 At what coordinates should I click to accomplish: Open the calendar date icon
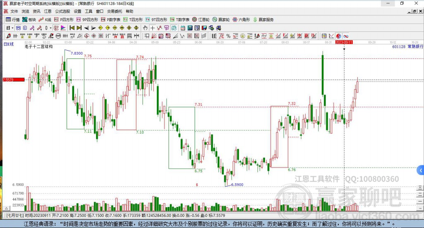tap(183, 28)
